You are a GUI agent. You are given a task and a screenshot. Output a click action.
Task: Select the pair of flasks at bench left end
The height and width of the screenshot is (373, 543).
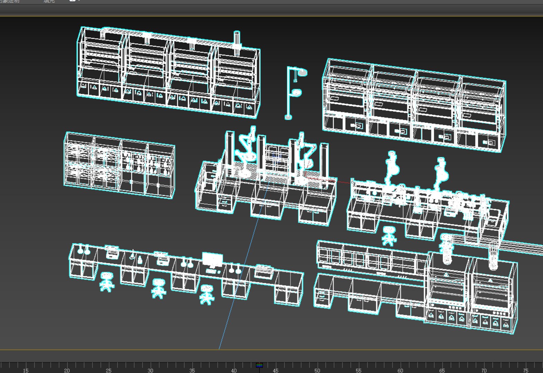pos(84,250)
